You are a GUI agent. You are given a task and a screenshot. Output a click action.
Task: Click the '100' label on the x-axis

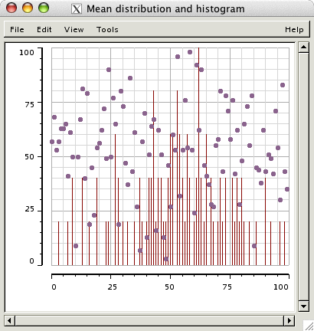coord(281,287)
